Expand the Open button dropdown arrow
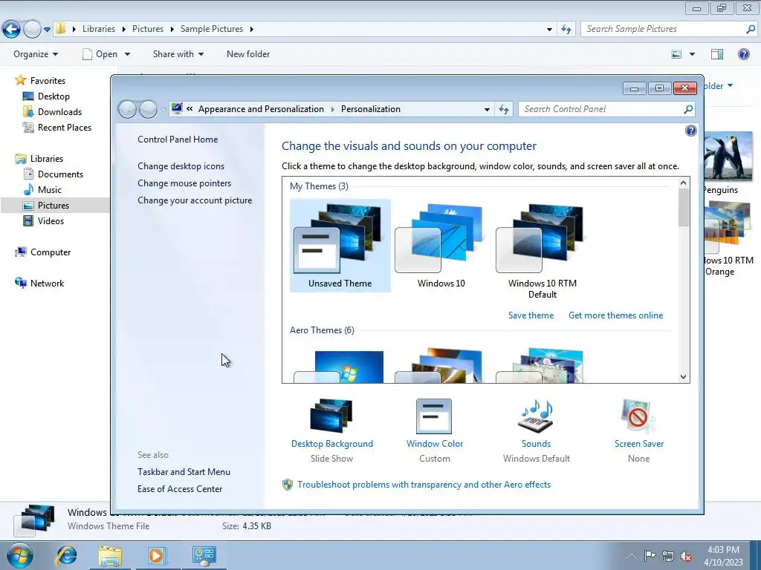Screen dimensions: 761x570 (x=127, y=54)
